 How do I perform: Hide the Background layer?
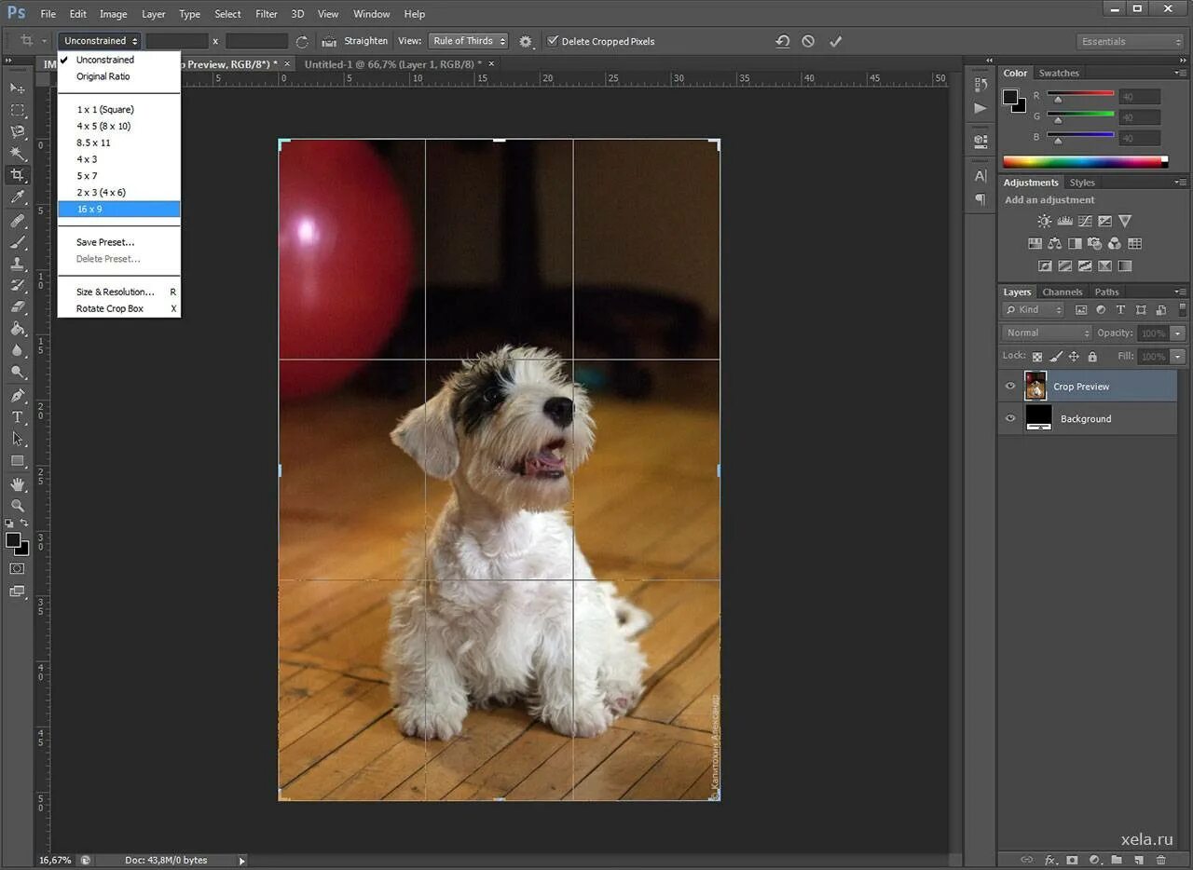(1010, 419)
